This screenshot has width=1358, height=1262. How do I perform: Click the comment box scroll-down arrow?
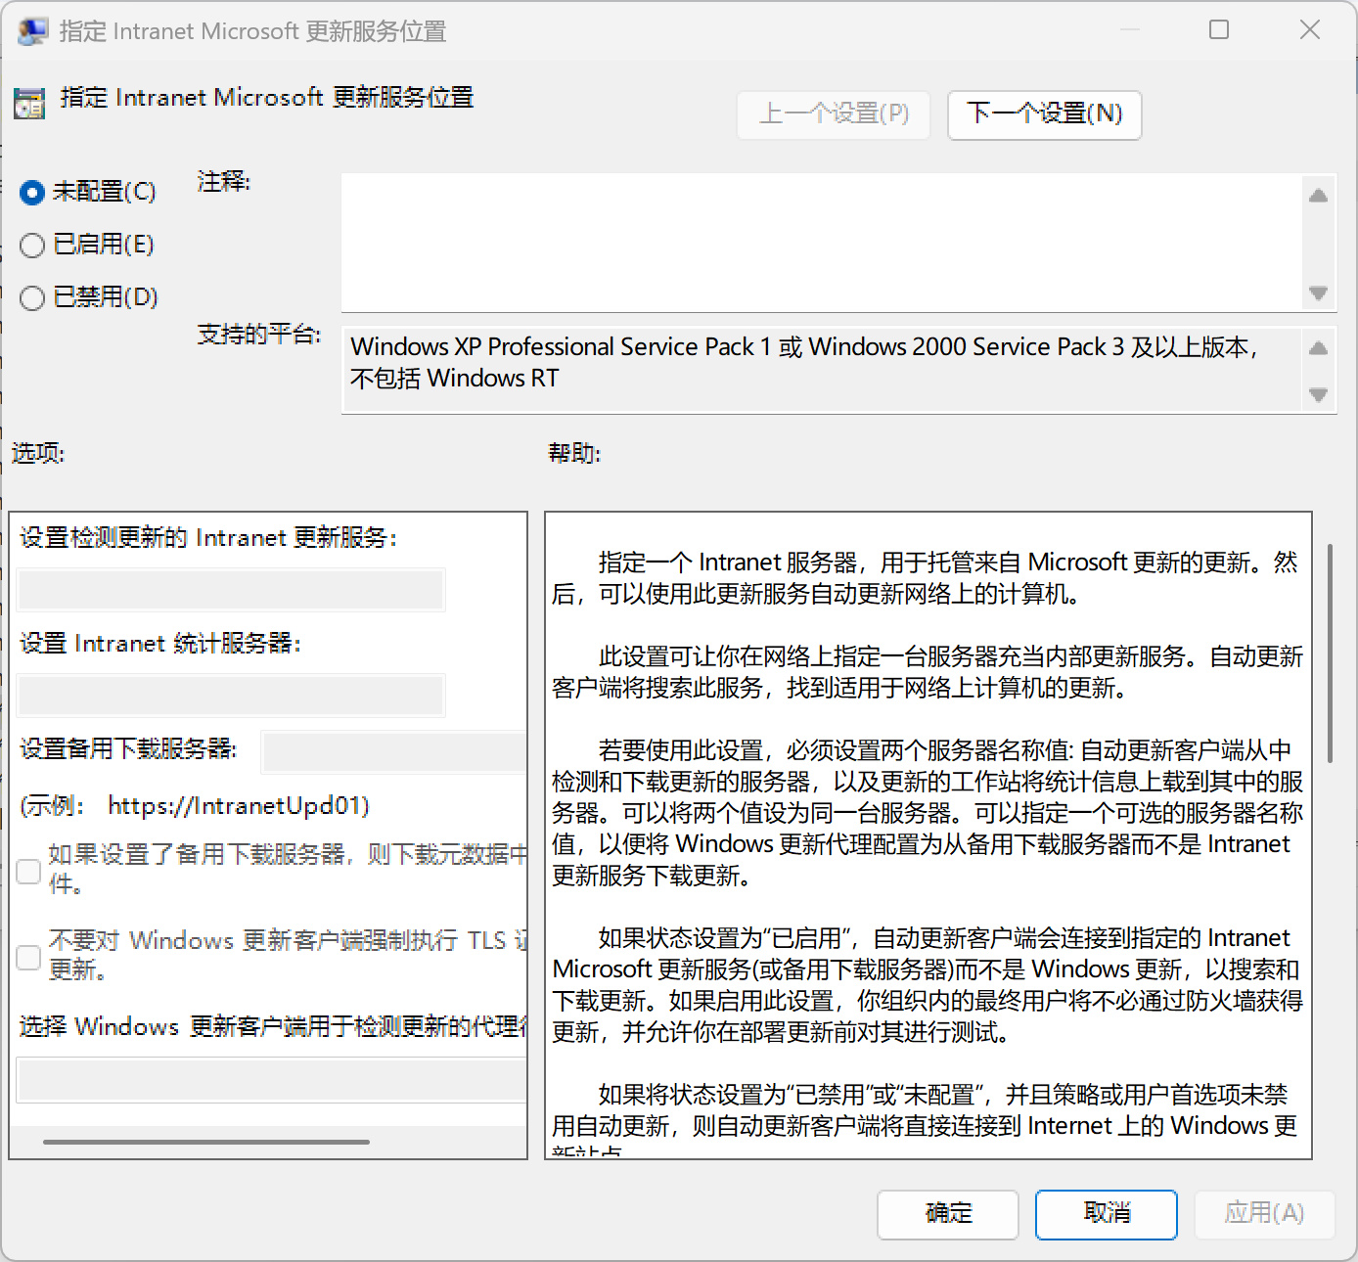point(1319,293)
